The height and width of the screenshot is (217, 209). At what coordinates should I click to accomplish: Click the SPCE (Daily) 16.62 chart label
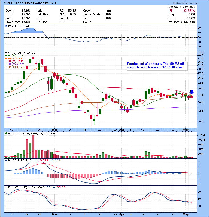[22, 53]
